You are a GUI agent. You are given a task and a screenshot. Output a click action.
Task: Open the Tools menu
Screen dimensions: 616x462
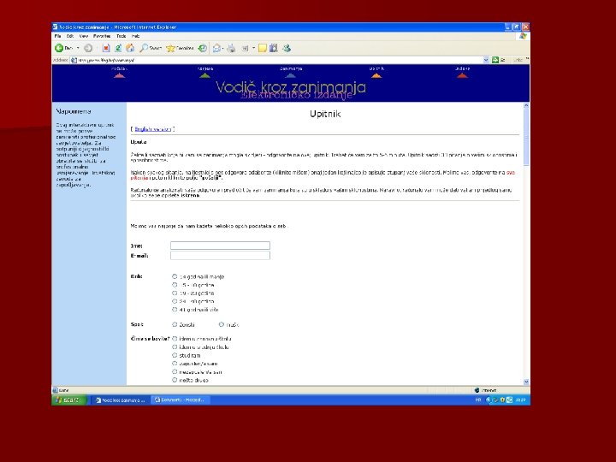coord(121,36)
